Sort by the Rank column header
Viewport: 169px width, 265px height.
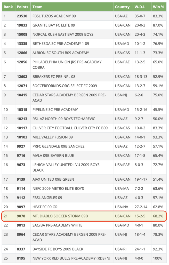pyautogui.click(x=8, y=7)
